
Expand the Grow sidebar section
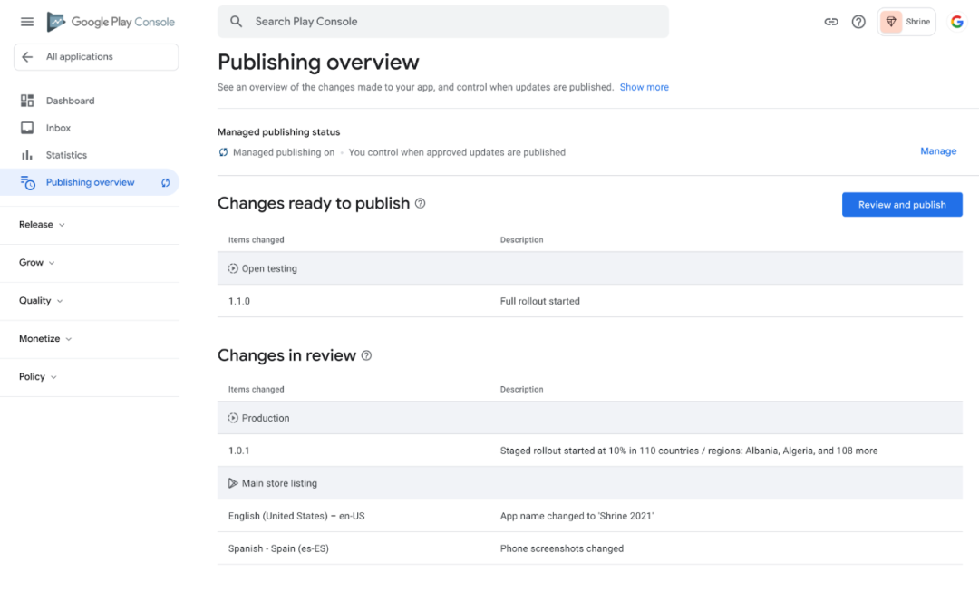coord(37,263)
